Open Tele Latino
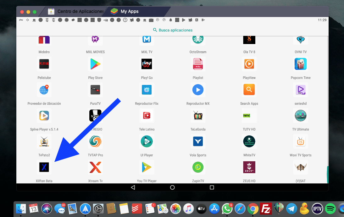Image resolution: width=344 pixels, height=217 pixels. (147, 116)
